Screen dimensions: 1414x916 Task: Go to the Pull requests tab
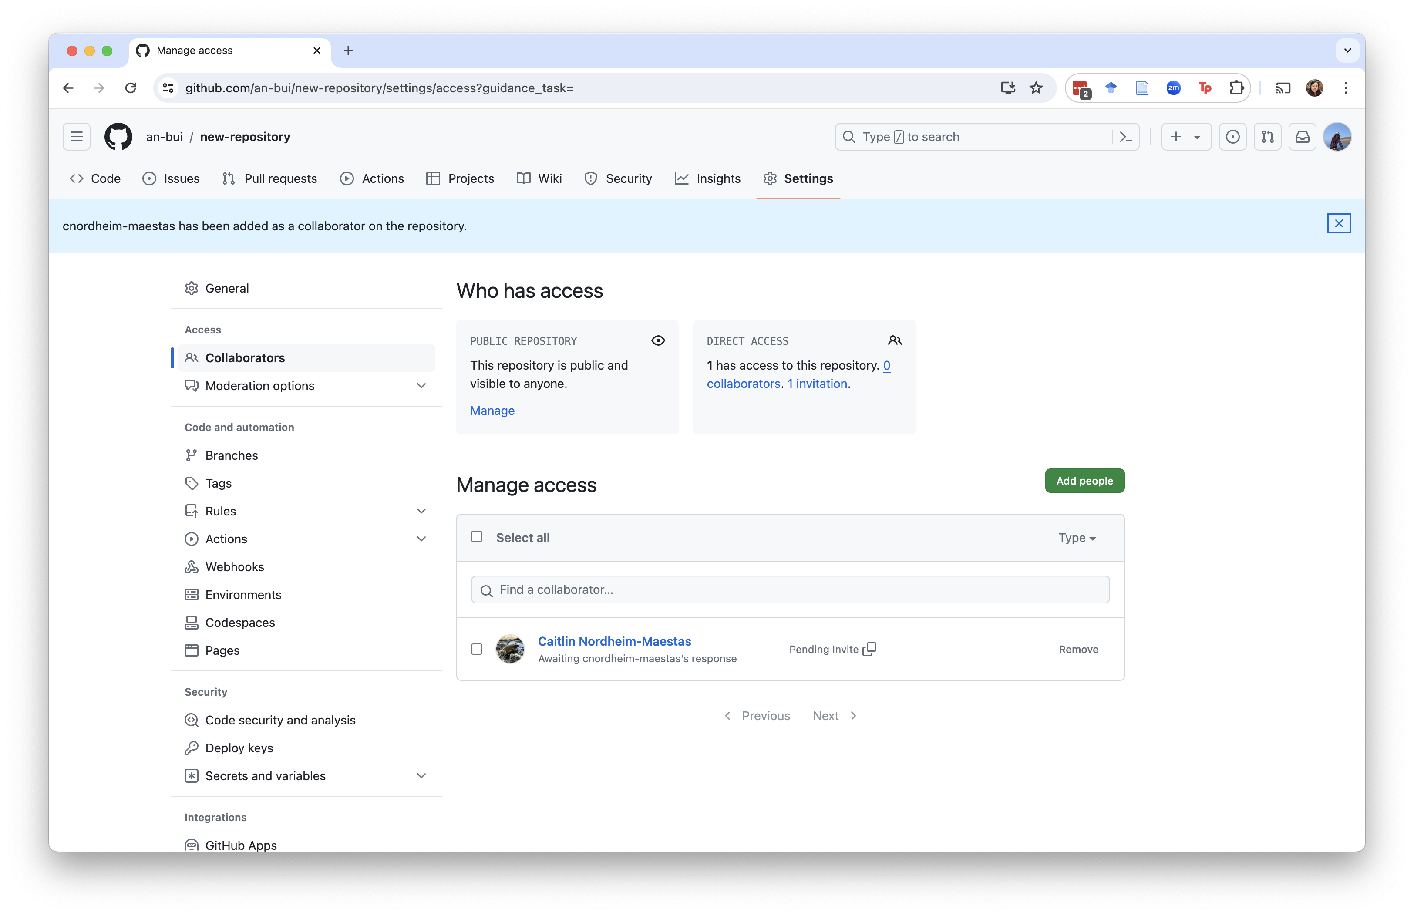coord(270,178)
